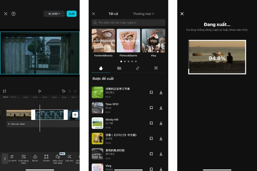Open the Fashion&Beauty music category

pyautogui.click(x=103, y=43)
